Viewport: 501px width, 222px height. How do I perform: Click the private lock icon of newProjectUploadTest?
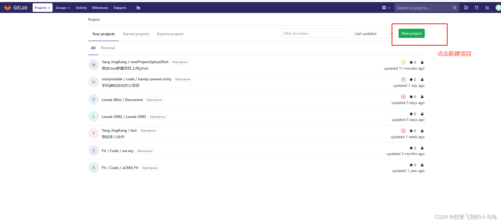coord(422,62)
